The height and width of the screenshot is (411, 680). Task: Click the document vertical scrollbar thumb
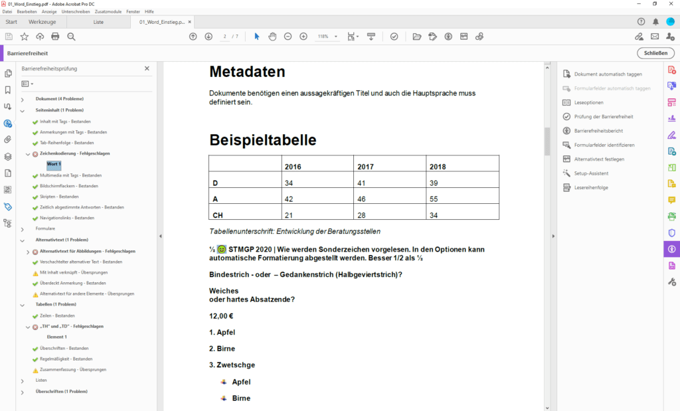(x=547, y=141)
